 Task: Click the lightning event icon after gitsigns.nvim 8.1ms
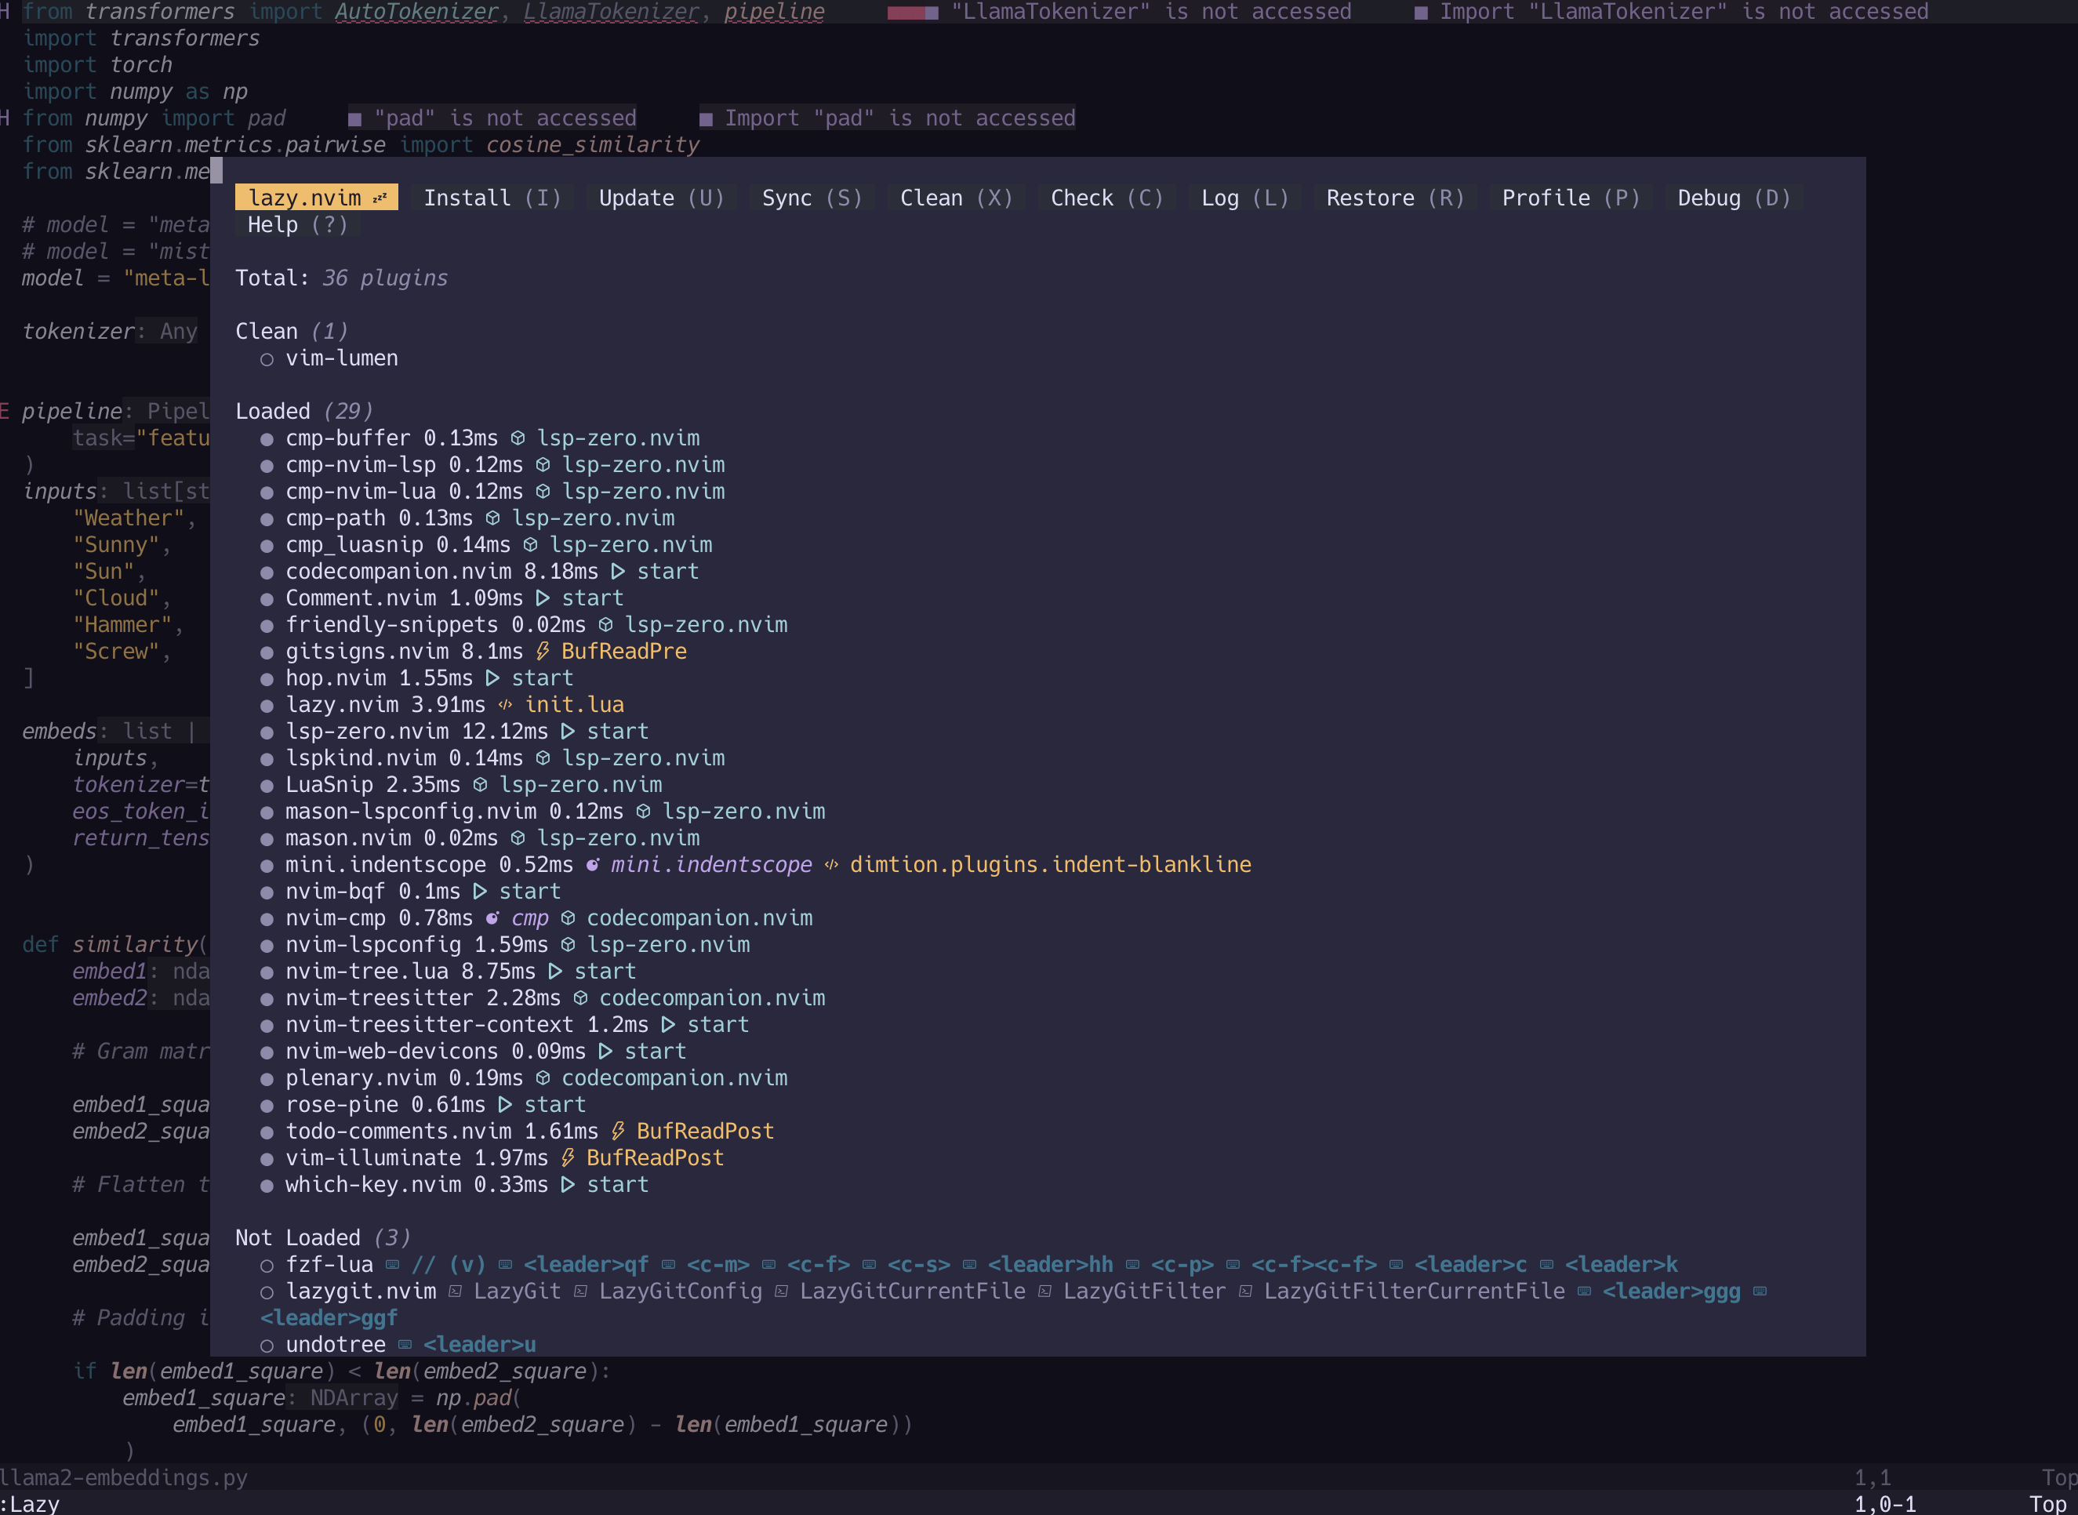543,651
